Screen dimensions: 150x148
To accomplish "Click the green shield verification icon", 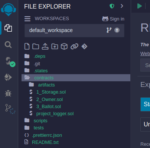I will (x=112, y=6).
